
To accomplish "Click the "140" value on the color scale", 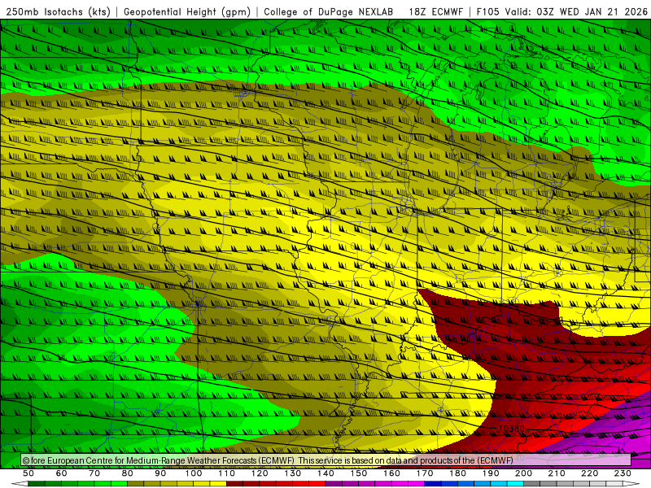I will click(325, 473).
